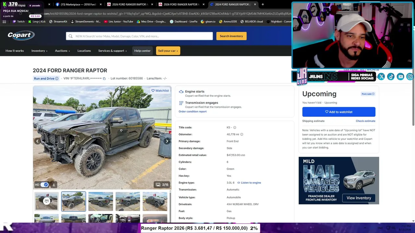Open the X social media icon
The width and height of the screenshot is (415, 233).
[x=381, y=77]
